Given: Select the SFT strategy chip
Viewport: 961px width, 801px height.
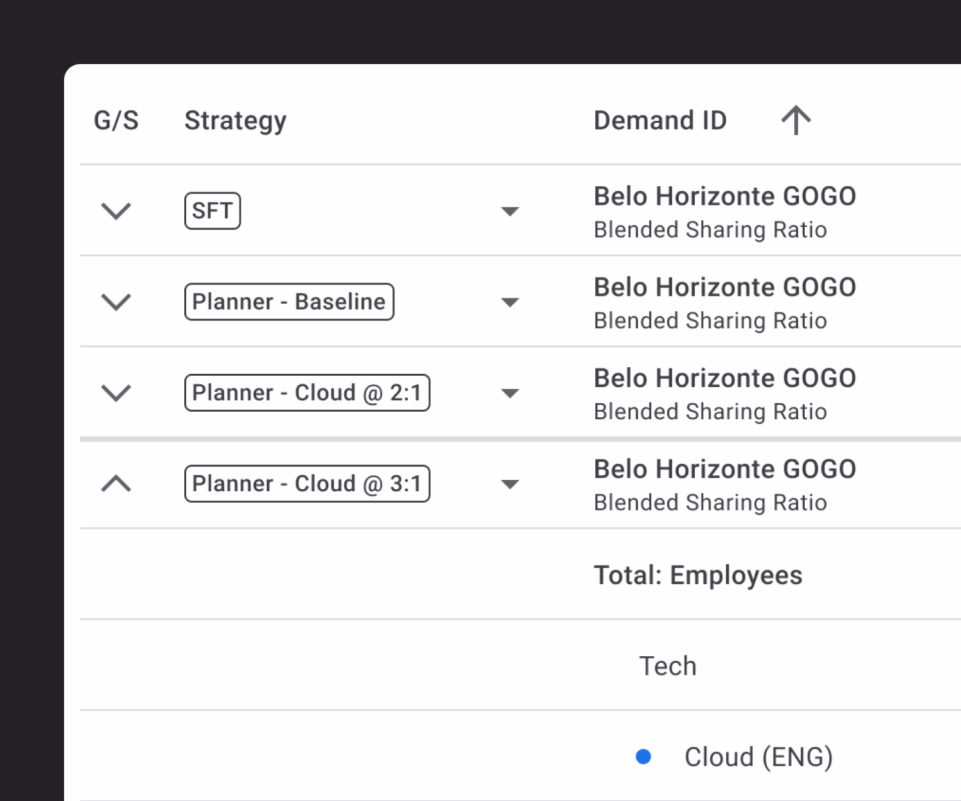Looking at the screenshot, I should coord(212,211).
